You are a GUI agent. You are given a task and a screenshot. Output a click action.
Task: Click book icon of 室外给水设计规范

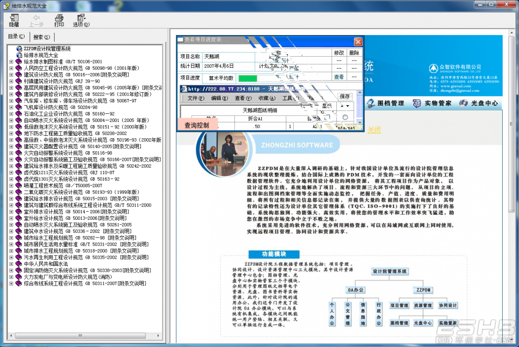(x=19, y=218)
